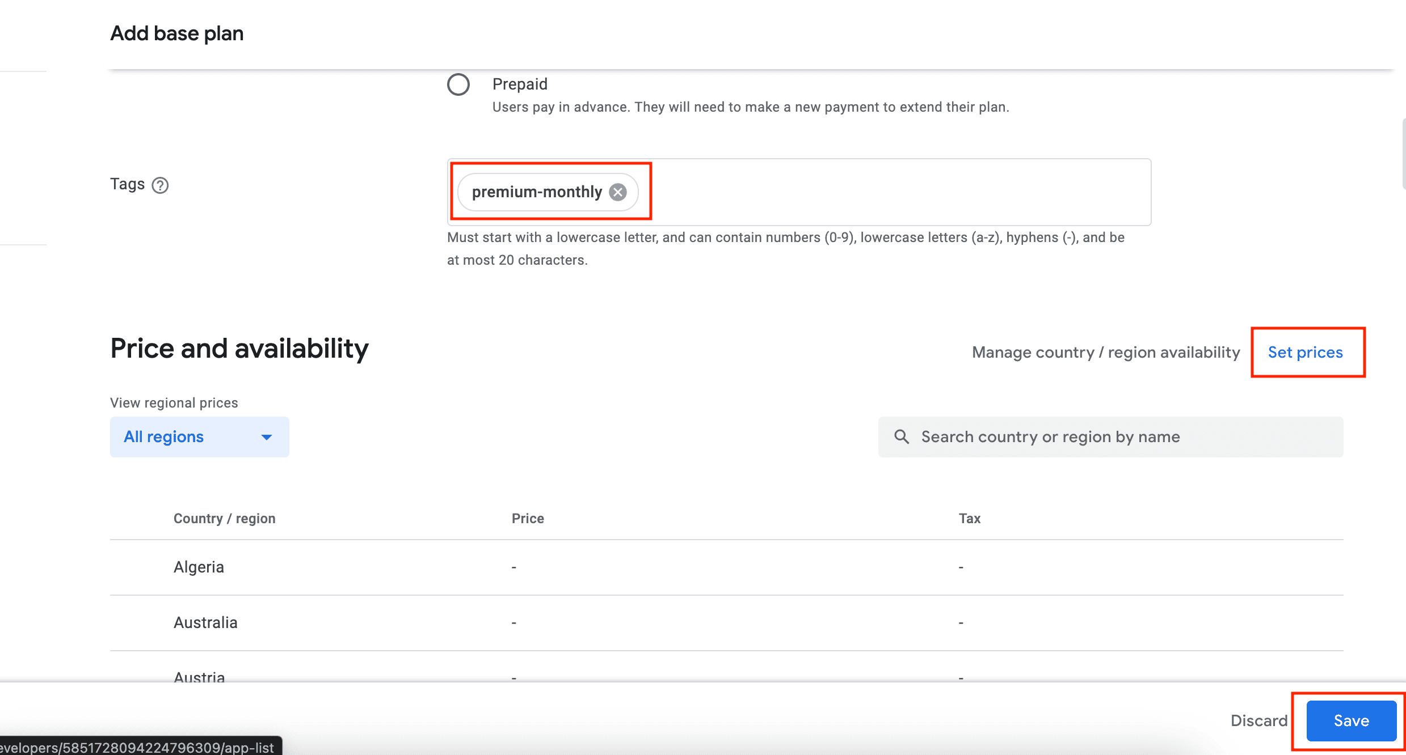Click the dropdown arrow beside All regions
The image size is (1406, 755).
[266, 437]
